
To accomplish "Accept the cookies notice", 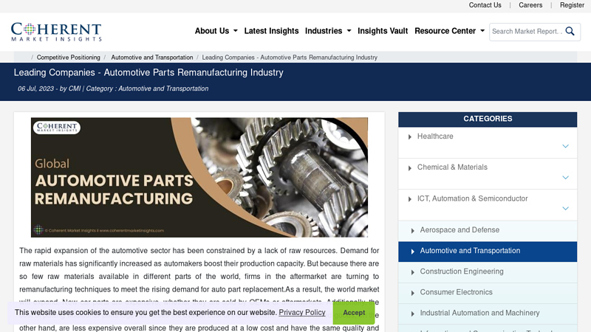I will (354, 312).
